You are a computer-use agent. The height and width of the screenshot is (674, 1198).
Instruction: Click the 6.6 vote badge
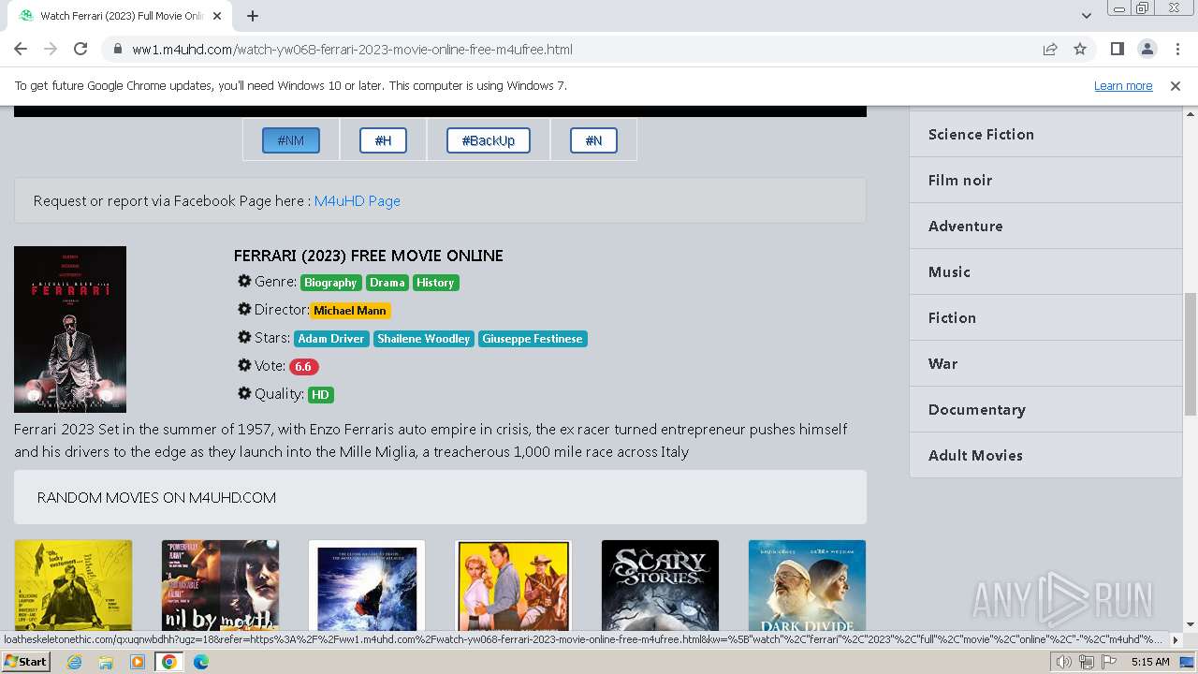(303, 367)
